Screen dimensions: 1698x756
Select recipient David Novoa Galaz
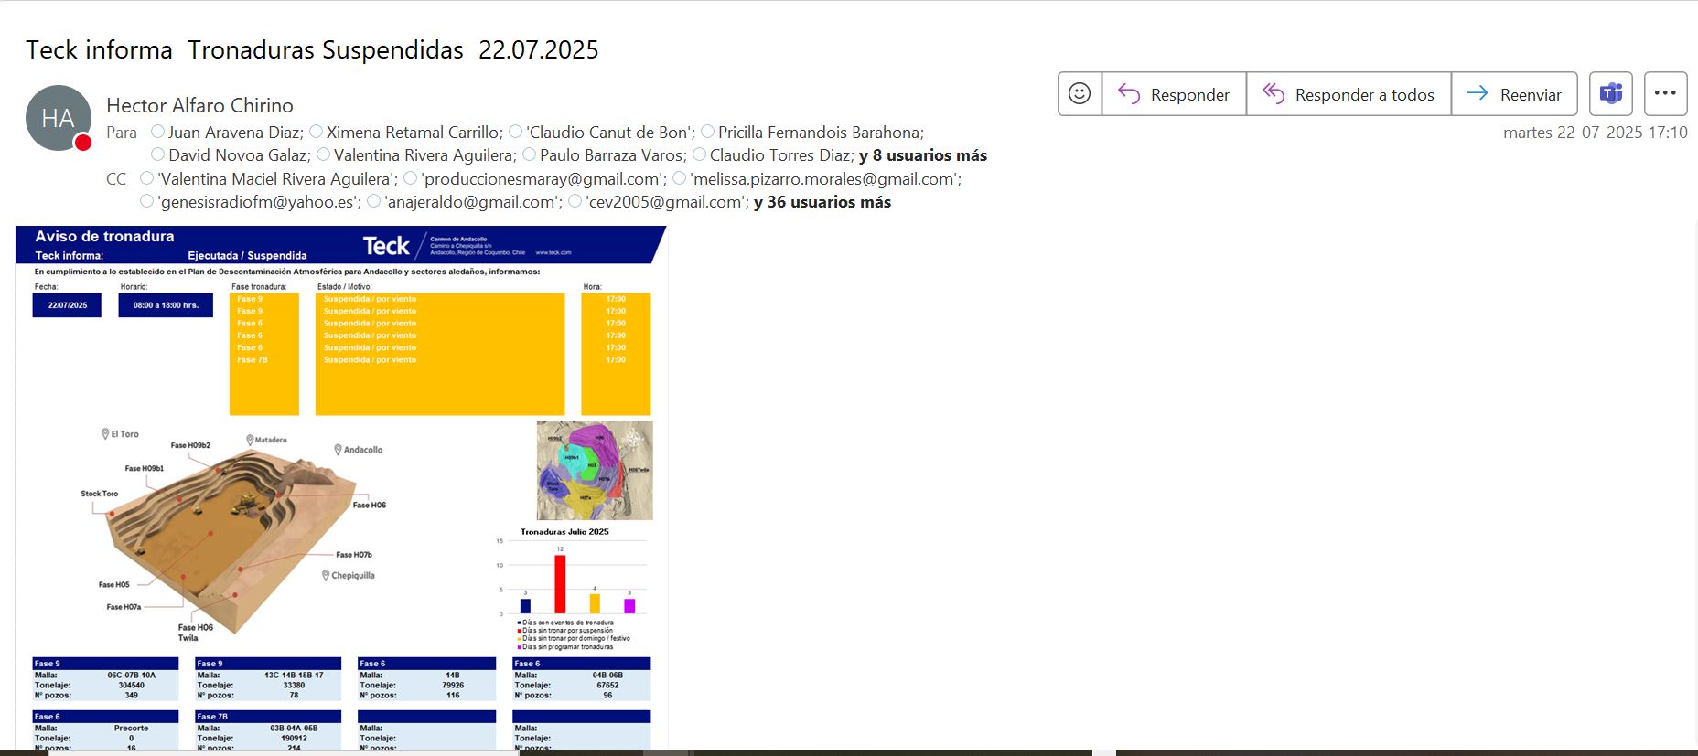[239, 155]
